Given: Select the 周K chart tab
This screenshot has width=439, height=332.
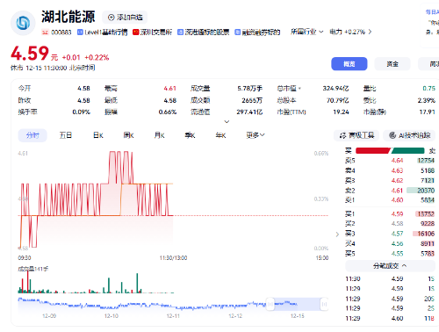Looking at the screenshot, I should pos(128,135).
